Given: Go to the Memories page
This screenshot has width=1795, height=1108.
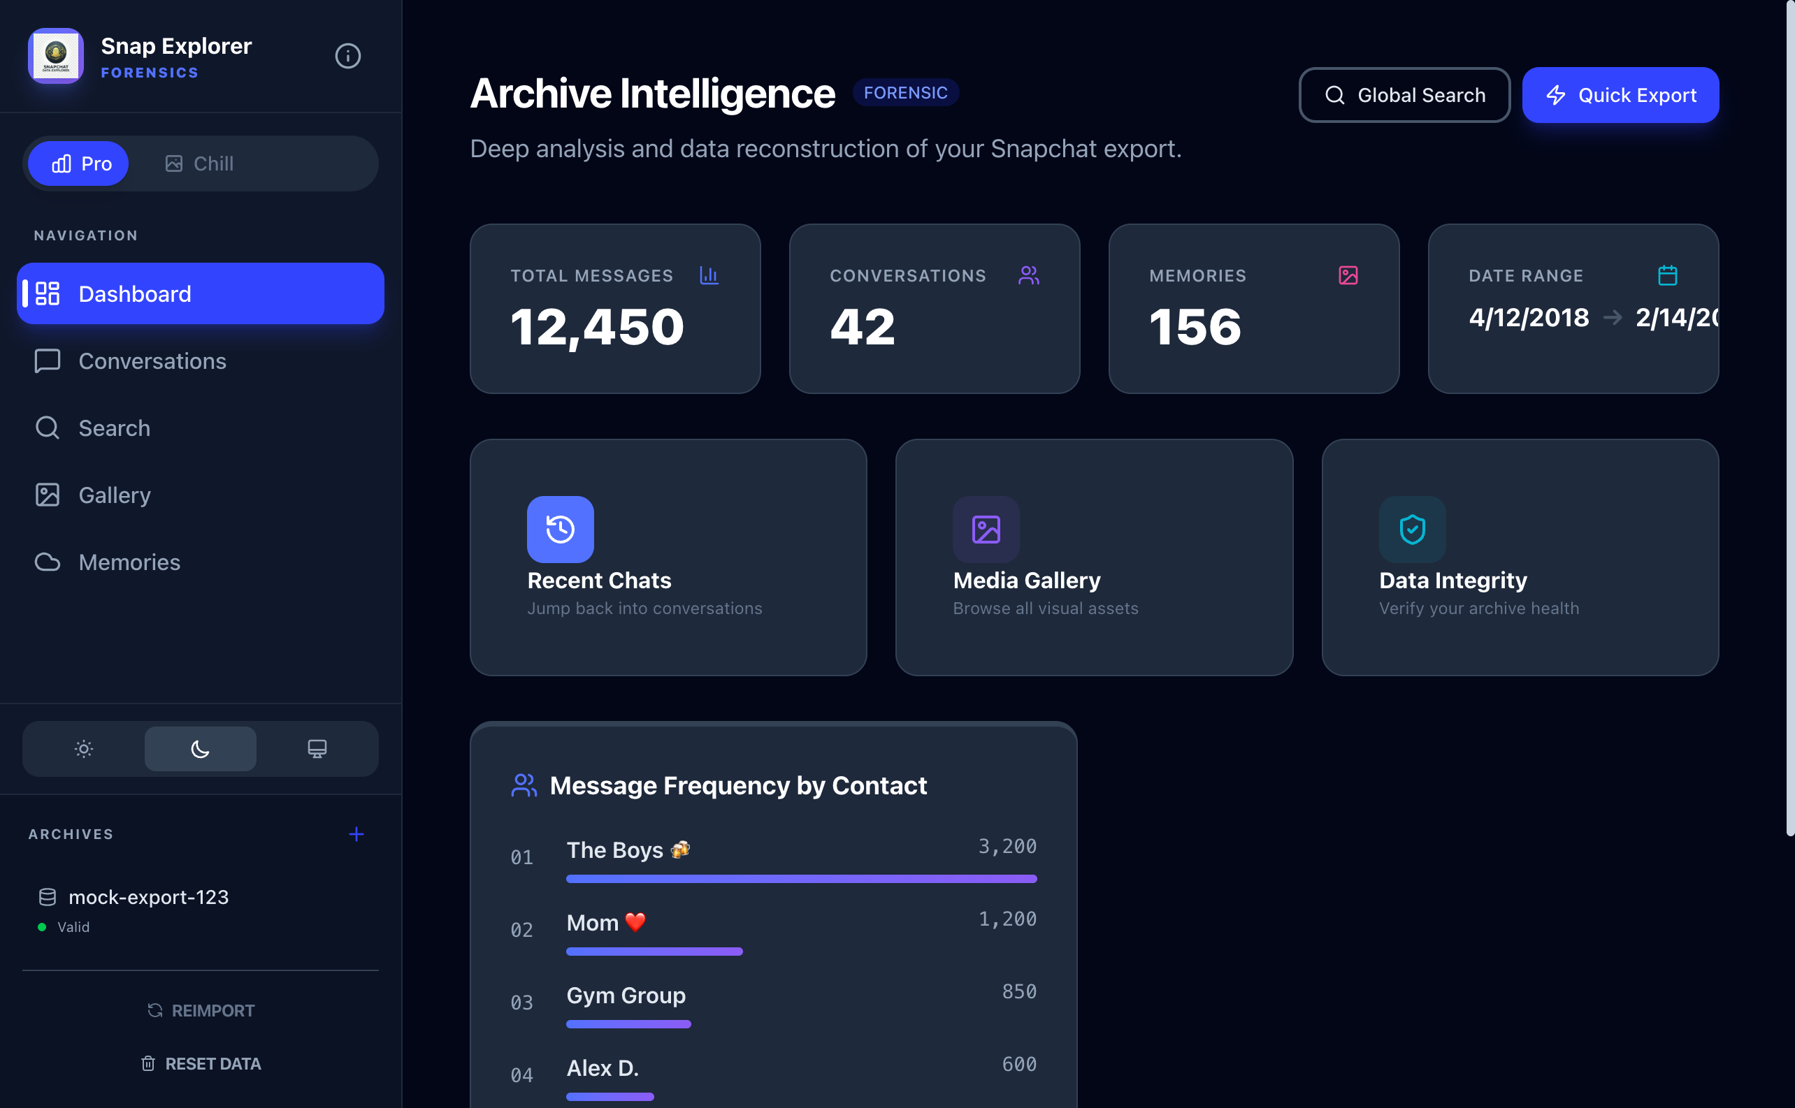Looking at the screenshot, I should [129, 562].
